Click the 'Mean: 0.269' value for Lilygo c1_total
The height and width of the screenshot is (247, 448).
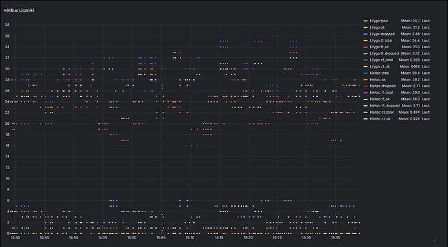tap(409, 60)
